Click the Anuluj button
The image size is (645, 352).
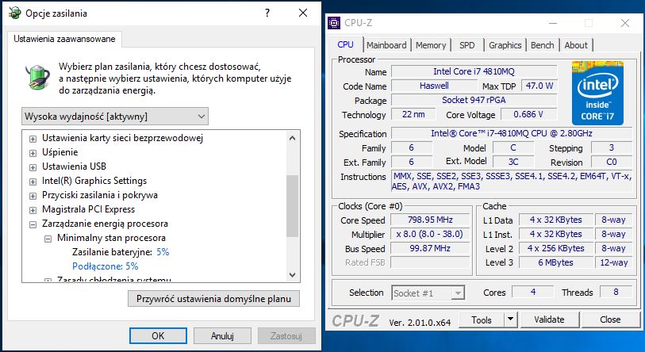pos(222,336)
